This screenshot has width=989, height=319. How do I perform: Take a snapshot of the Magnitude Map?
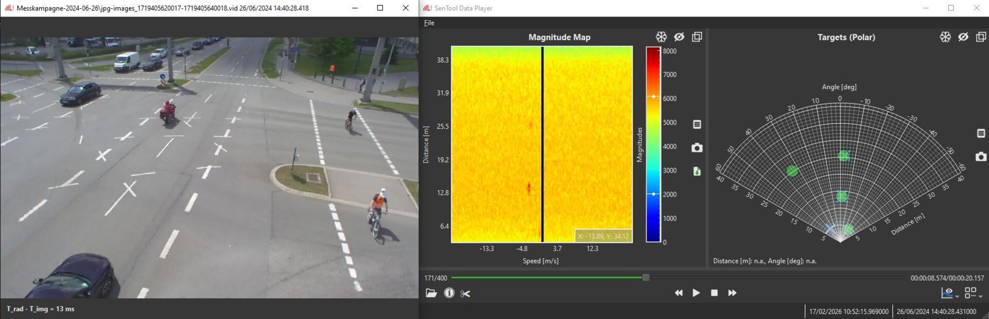tap(697, 148)
